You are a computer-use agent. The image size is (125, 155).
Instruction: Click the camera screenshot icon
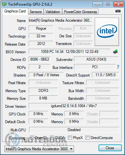click(x=118, y=11)
